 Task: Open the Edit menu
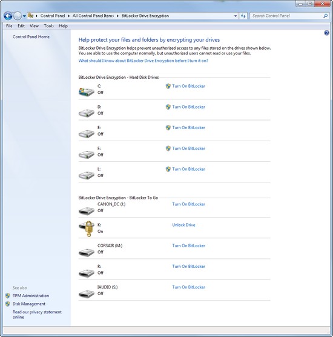point(21,26)
